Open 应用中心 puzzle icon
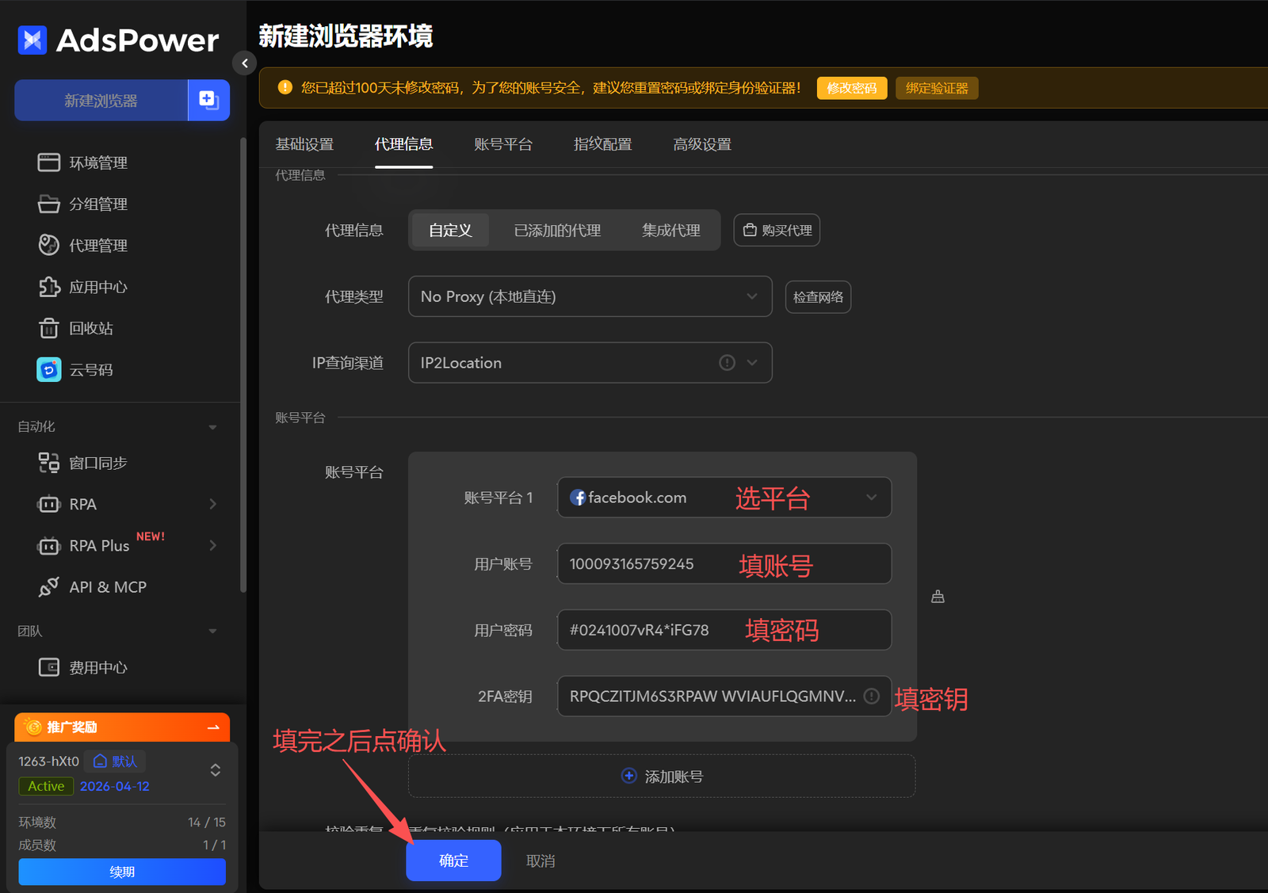Image resolution: width=1268 pixels, height=893 pixels. 49,287
